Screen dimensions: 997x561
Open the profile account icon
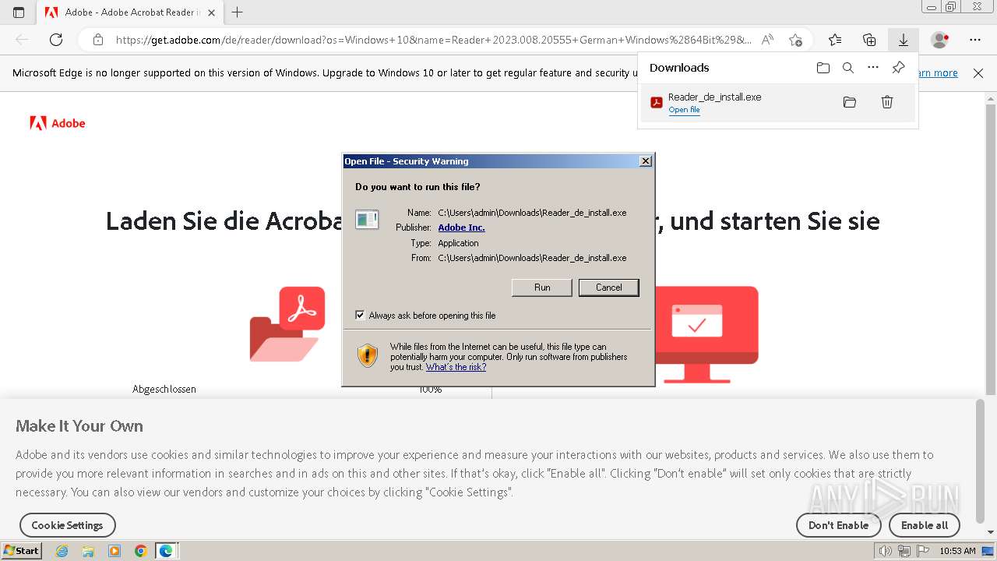940,40
